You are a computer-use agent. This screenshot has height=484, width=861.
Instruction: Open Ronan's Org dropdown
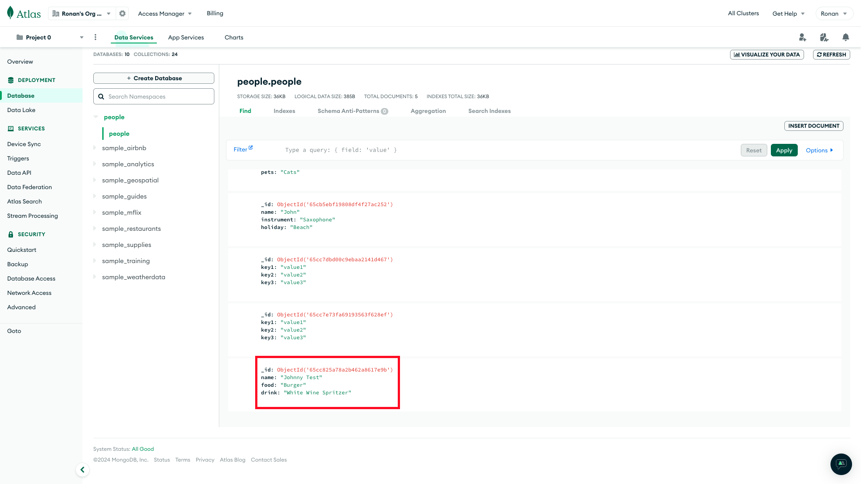click(82, 13)
